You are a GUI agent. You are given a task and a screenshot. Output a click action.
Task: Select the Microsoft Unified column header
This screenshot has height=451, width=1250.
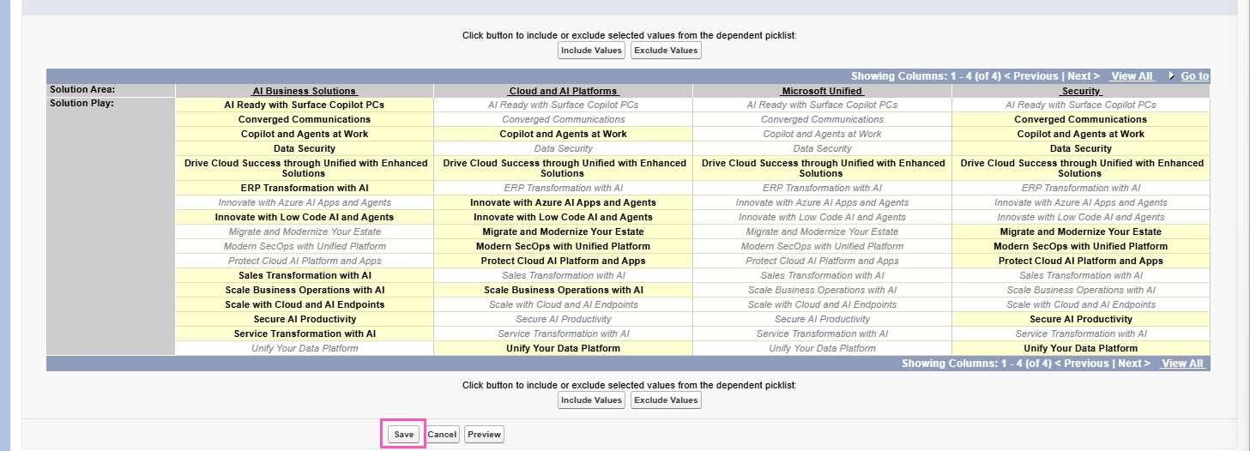[822, 91]
